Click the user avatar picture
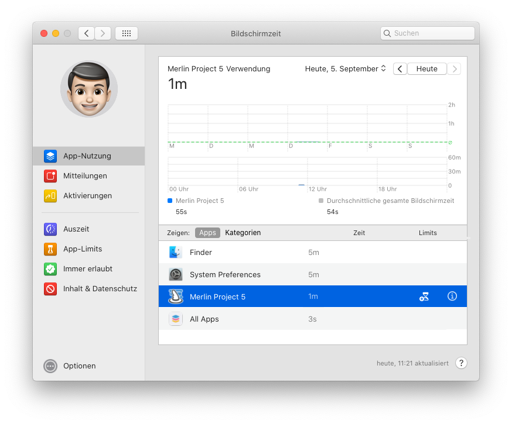 (89, 89)
